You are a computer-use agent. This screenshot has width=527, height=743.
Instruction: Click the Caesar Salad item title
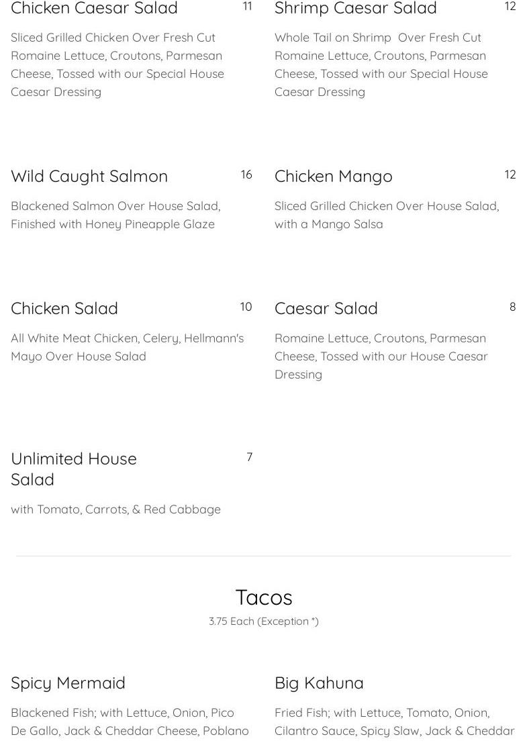click(326, 308)
